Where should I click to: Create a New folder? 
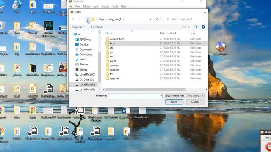[97, 27]
